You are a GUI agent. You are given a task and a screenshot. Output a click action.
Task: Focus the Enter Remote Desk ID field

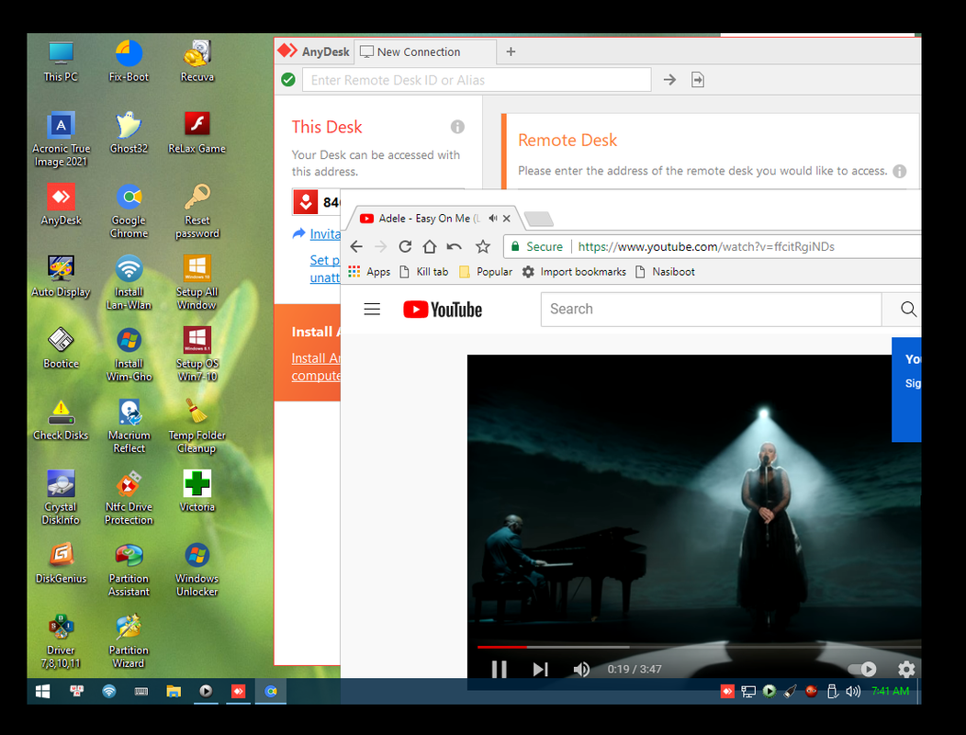477,80
